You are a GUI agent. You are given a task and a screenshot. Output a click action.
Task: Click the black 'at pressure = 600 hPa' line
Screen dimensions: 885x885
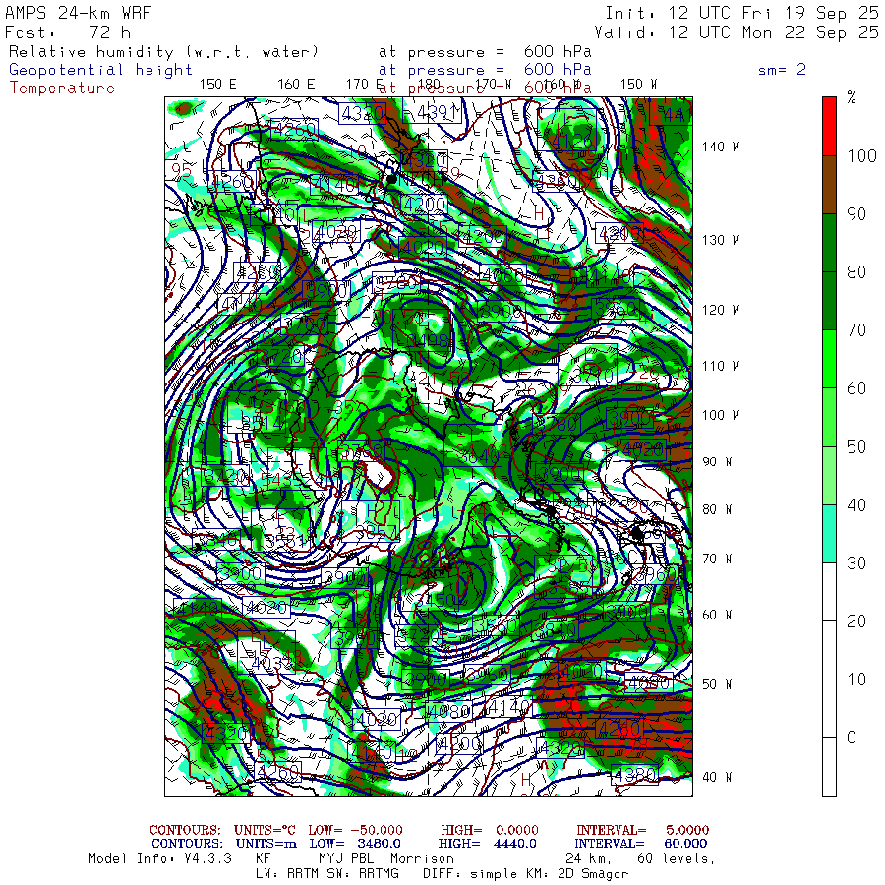(x=485, y=52)
